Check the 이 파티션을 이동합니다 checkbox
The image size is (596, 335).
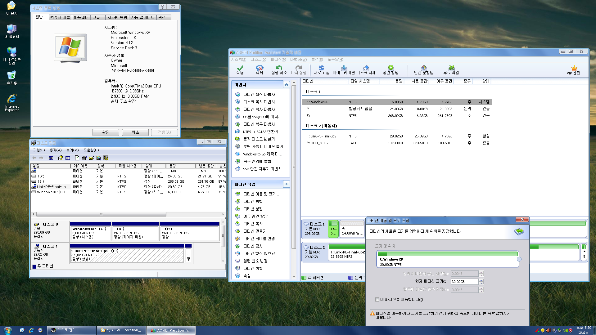pos(377,299)
